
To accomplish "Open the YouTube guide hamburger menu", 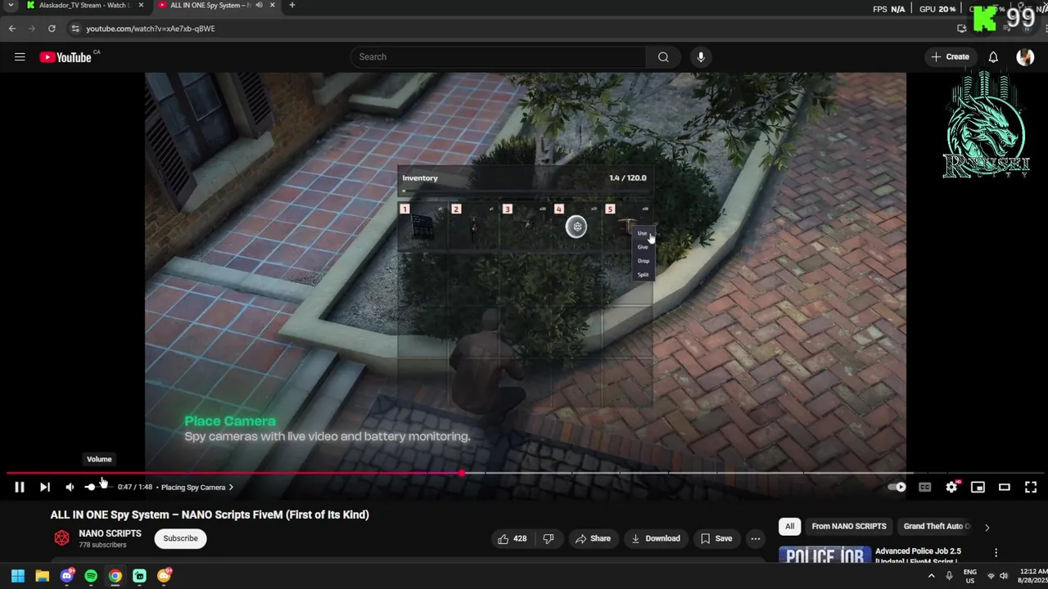I will [x=20, y=56].
